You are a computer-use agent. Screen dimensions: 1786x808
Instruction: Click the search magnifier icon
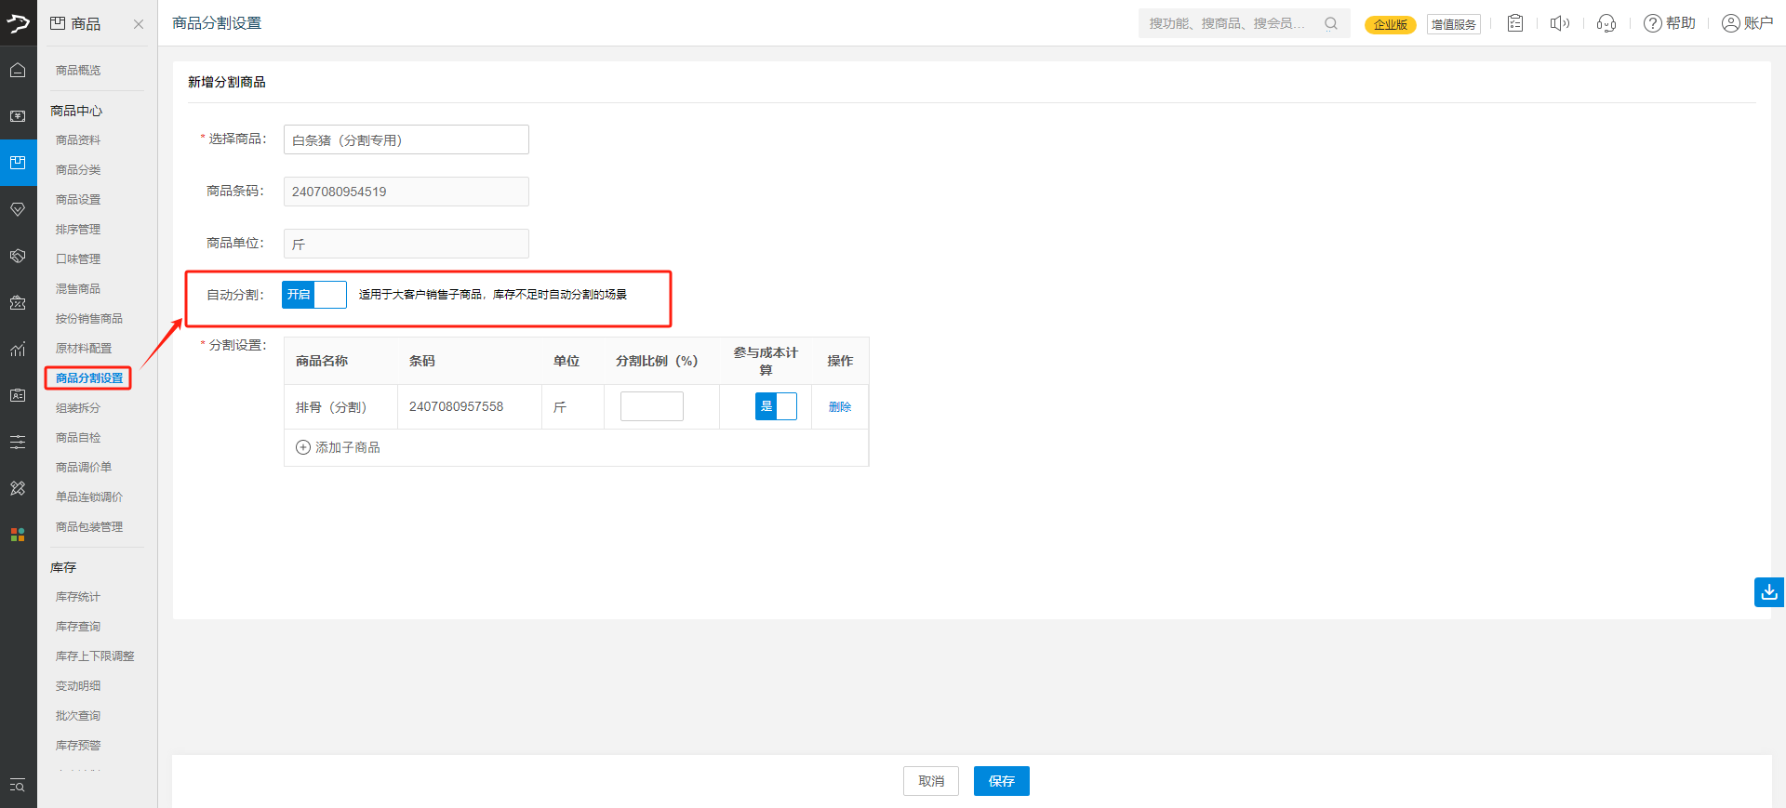coord(1331,23)
